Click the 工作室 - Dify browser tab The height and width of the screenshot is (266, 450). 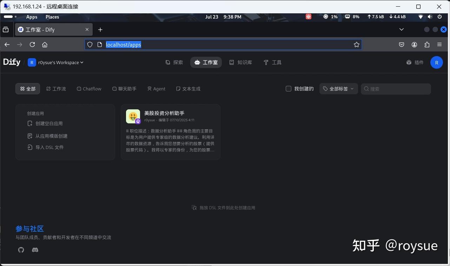54,29
